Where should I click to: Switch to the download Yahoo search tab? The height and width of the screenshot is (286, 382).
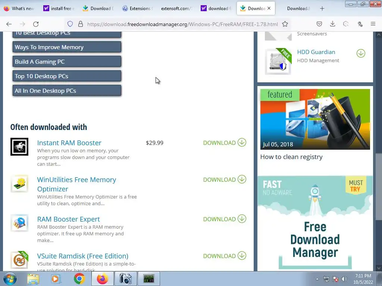[x=217, y=9]
